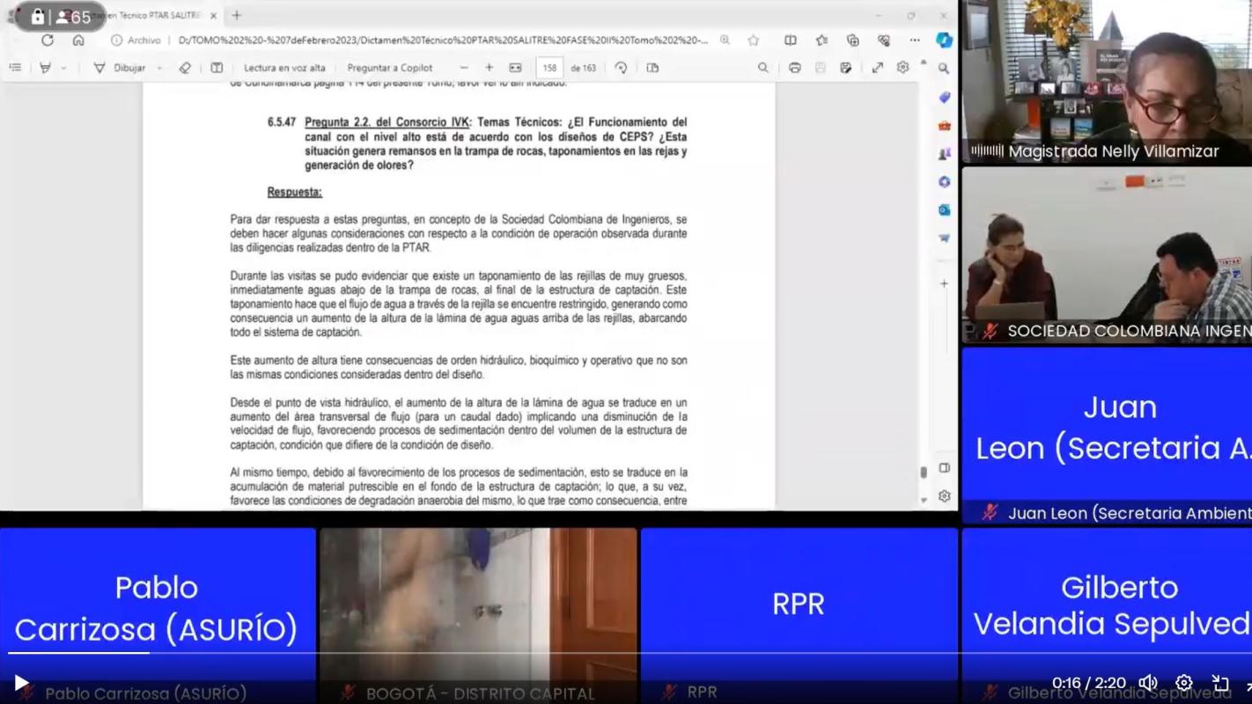Screen dimensions: 1252x704
Task: Search within the PDF document
Action: point(762,68)
